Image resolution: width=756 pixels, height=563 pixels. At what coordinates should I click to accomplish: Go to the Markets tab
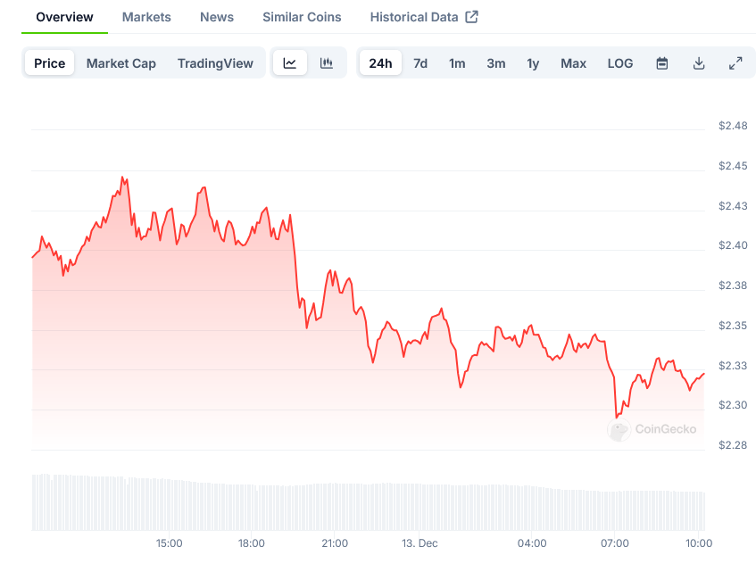tap(146, 17)
